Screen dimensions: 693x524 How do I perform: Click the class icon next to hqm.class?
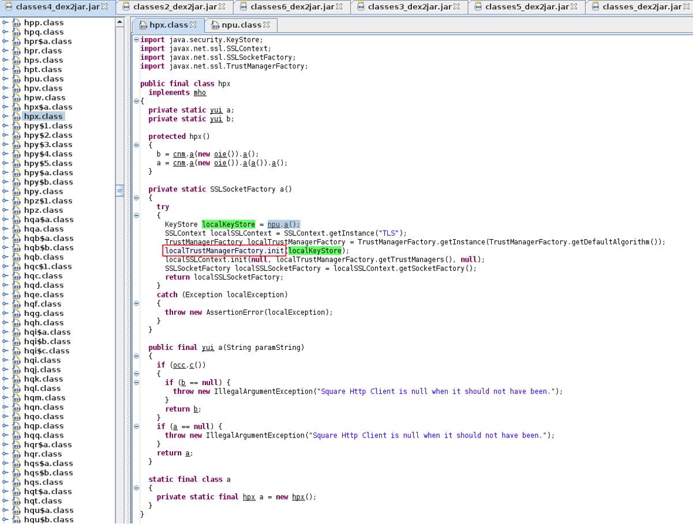(x=16, y=398)
